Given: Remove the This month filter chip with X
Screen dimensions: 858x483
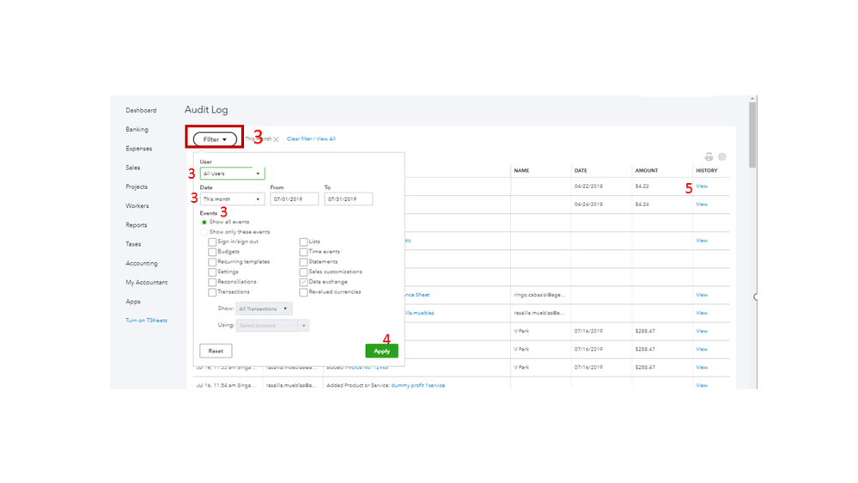Looking at the screenshot, I should tap(277, 139).
